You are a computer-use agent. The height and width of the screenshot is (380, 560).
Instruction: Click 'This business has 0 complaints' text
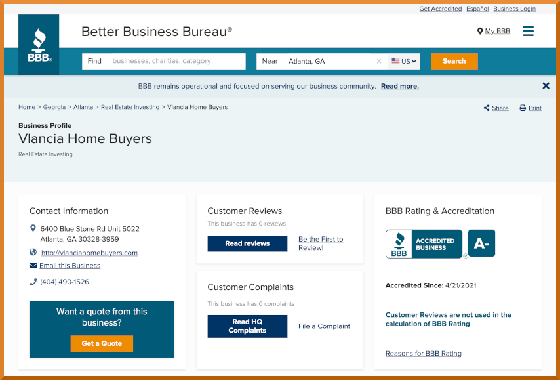[251, 304]
